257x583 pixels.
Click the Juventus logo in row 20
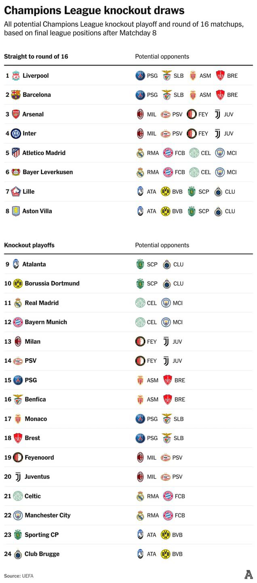(18, 477)
